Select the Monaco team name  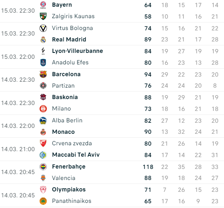[x=63, y=132]
